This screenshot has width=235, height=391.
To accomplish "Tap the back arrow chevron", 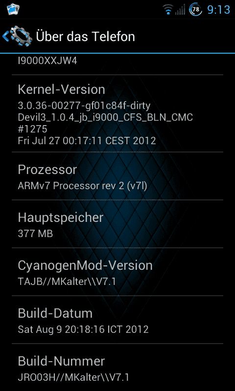I will 5,37.
